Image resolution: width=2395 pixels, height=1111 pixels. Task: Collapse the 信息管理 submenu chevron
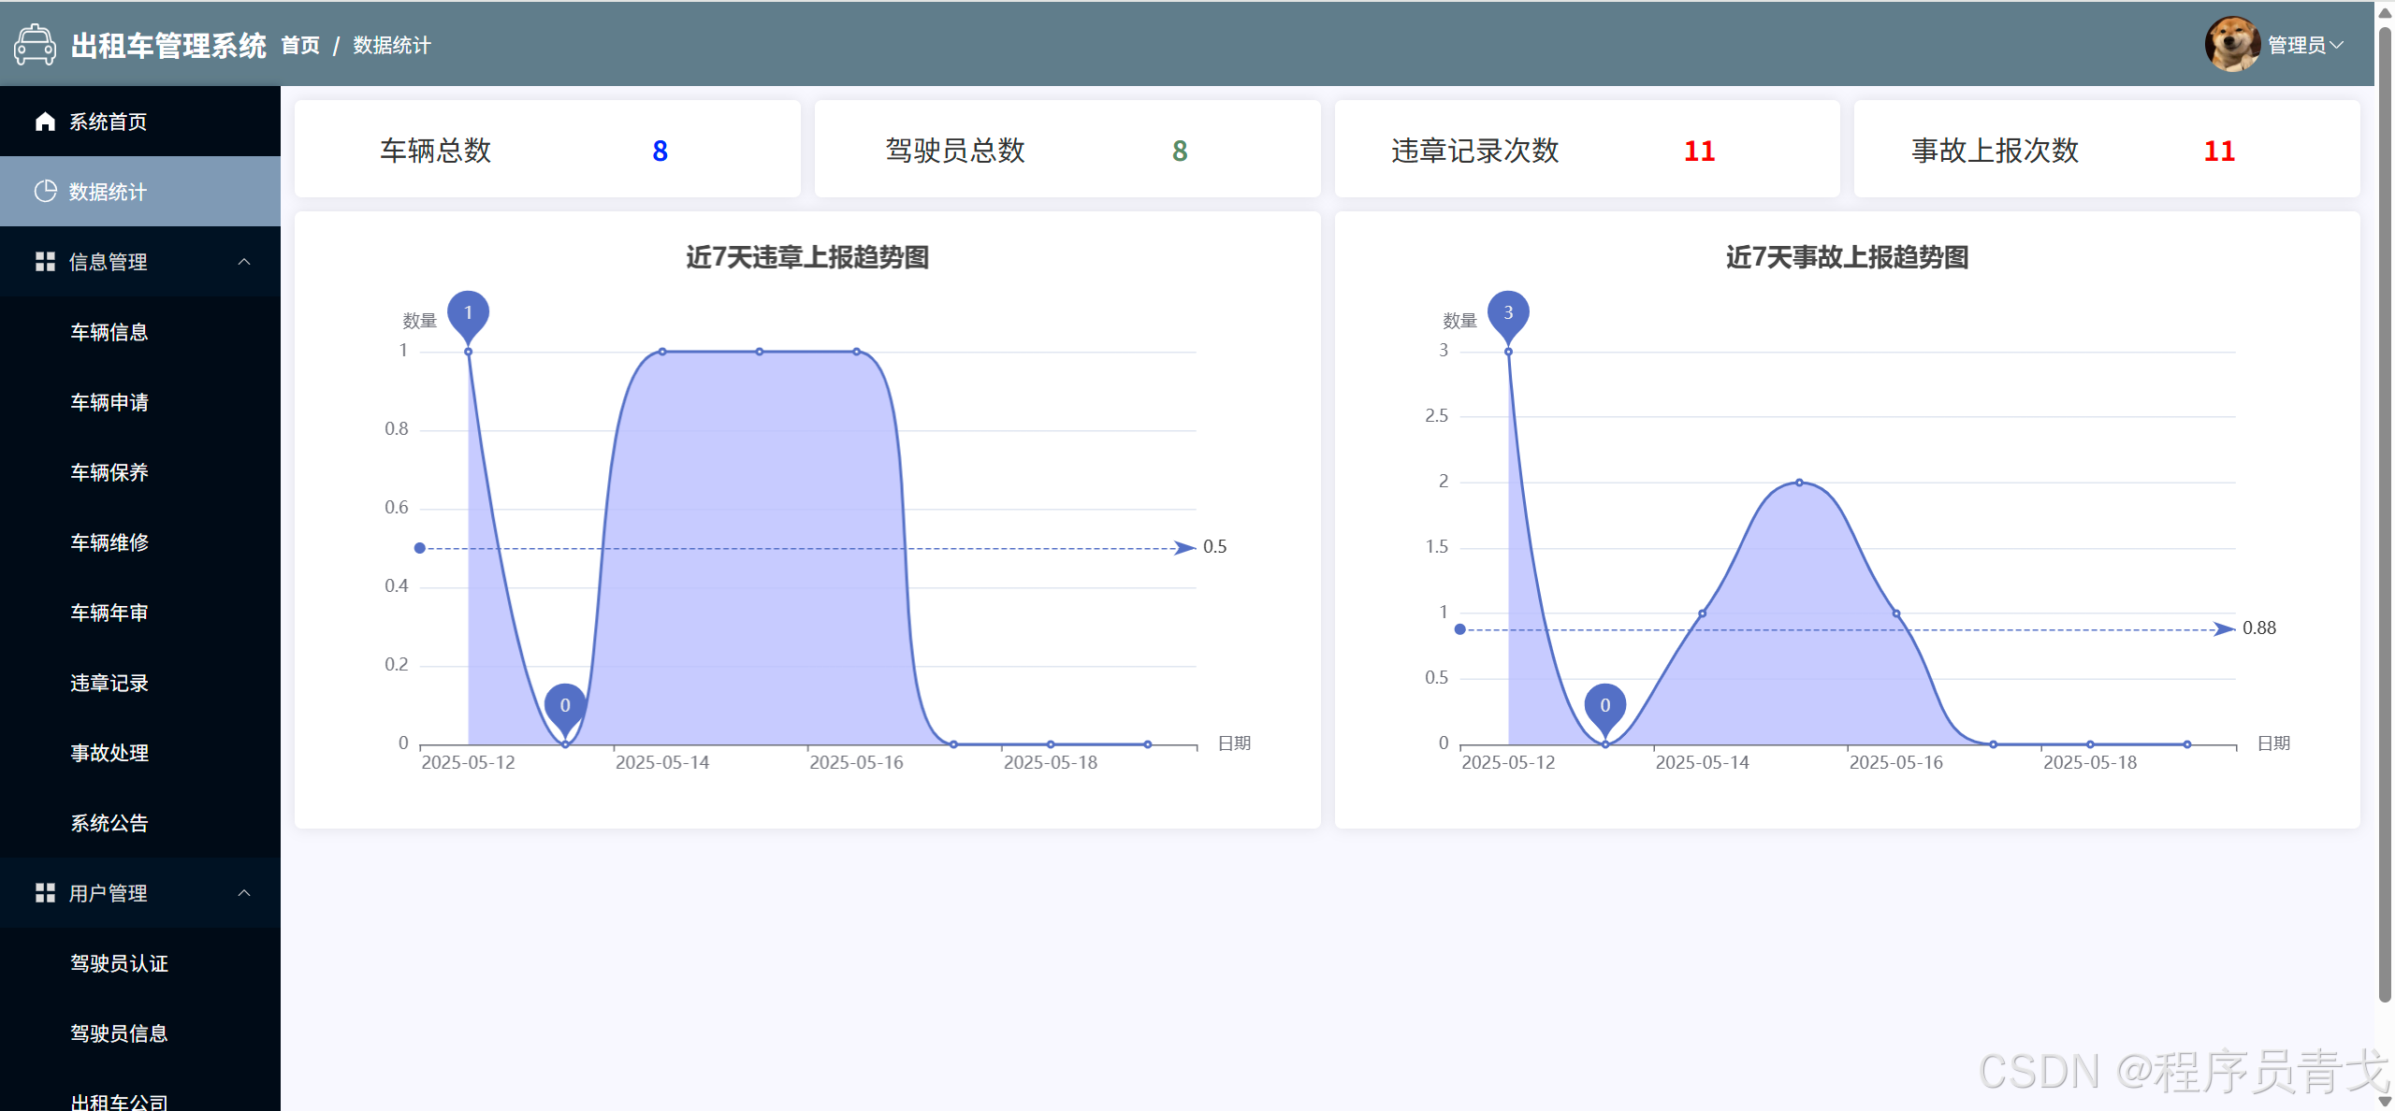tap(244, 262)
